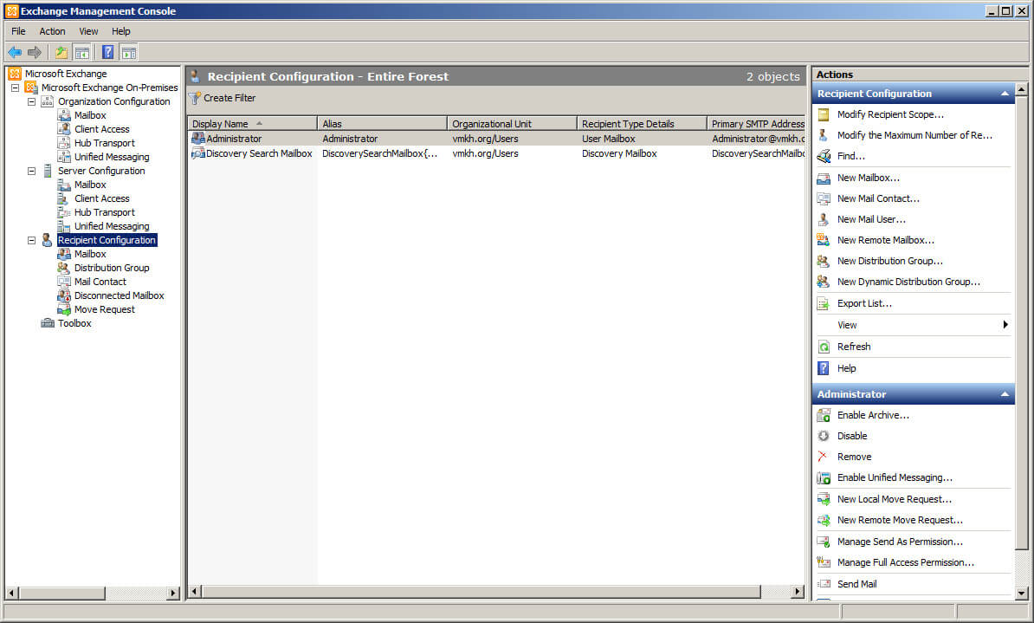Click Modify the Maximum Number of Recipients link
This screenshot has height=623, width=1034.
(914, 135)
